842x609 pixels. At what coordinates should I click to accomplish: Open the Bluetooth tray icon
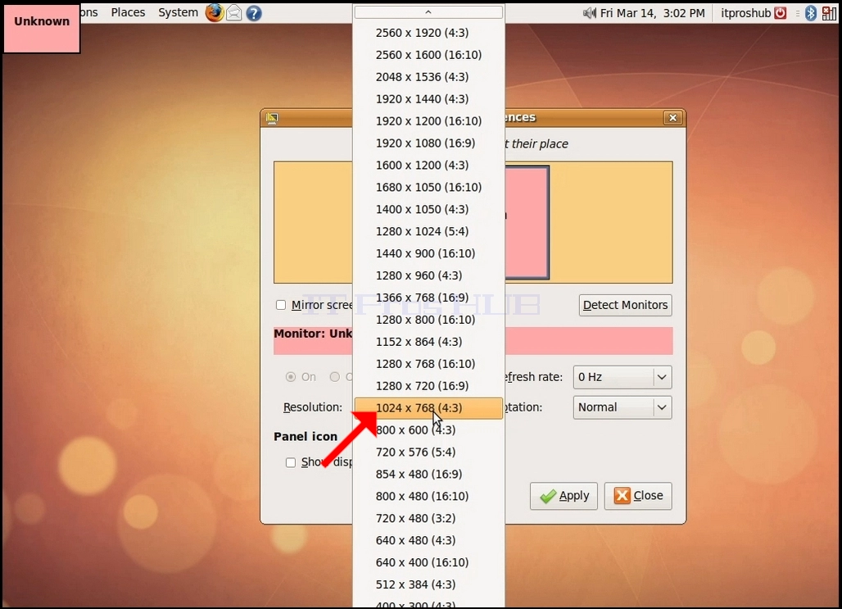click(x=811, y=13)
